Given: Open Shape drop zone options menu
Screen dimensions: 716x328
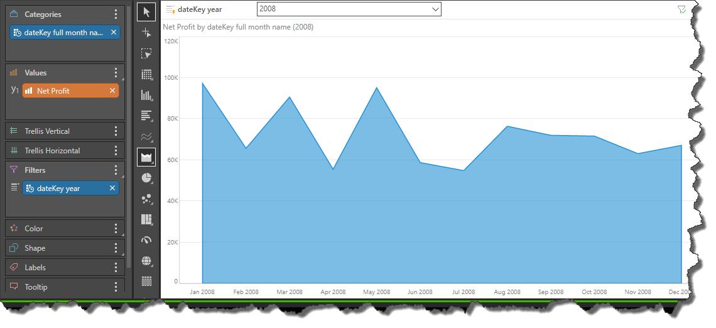Looking at the screenshot, I should point(116,248).
